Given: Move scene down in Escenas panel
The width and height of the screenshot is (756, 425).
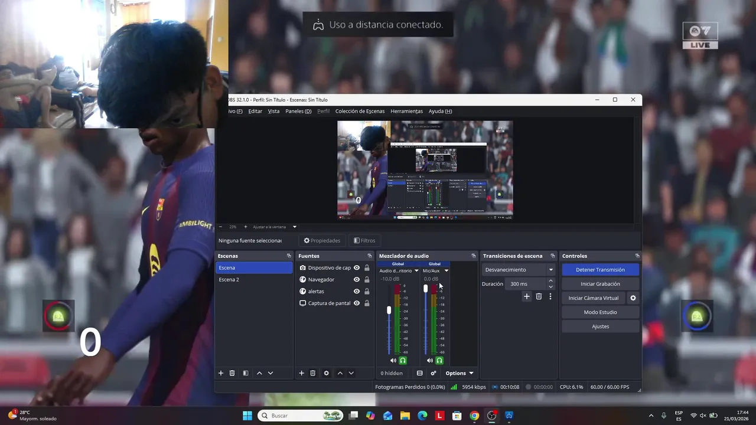Looking at the screenshot, I should 271,373.
